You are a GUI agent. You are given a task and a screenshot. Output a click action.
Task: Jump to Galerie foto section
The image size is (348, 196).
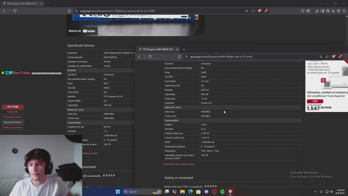13,112
